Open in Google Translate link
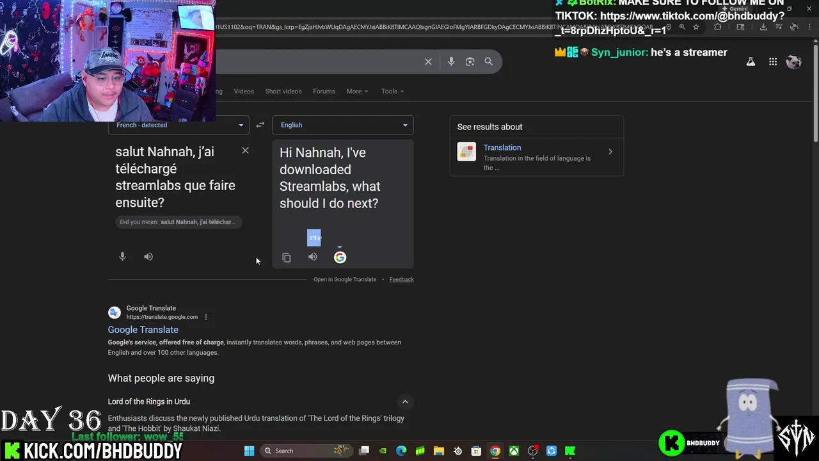 (x=345, y=279)
